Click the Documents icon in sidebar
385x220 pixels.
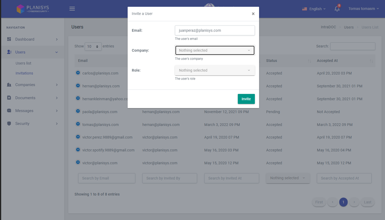(9, 98)
